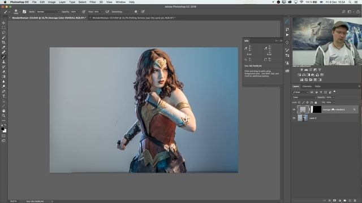Open the Filter menu
Image resolution: width=362 pixels, height=203 pixels.
pos(93,2)
